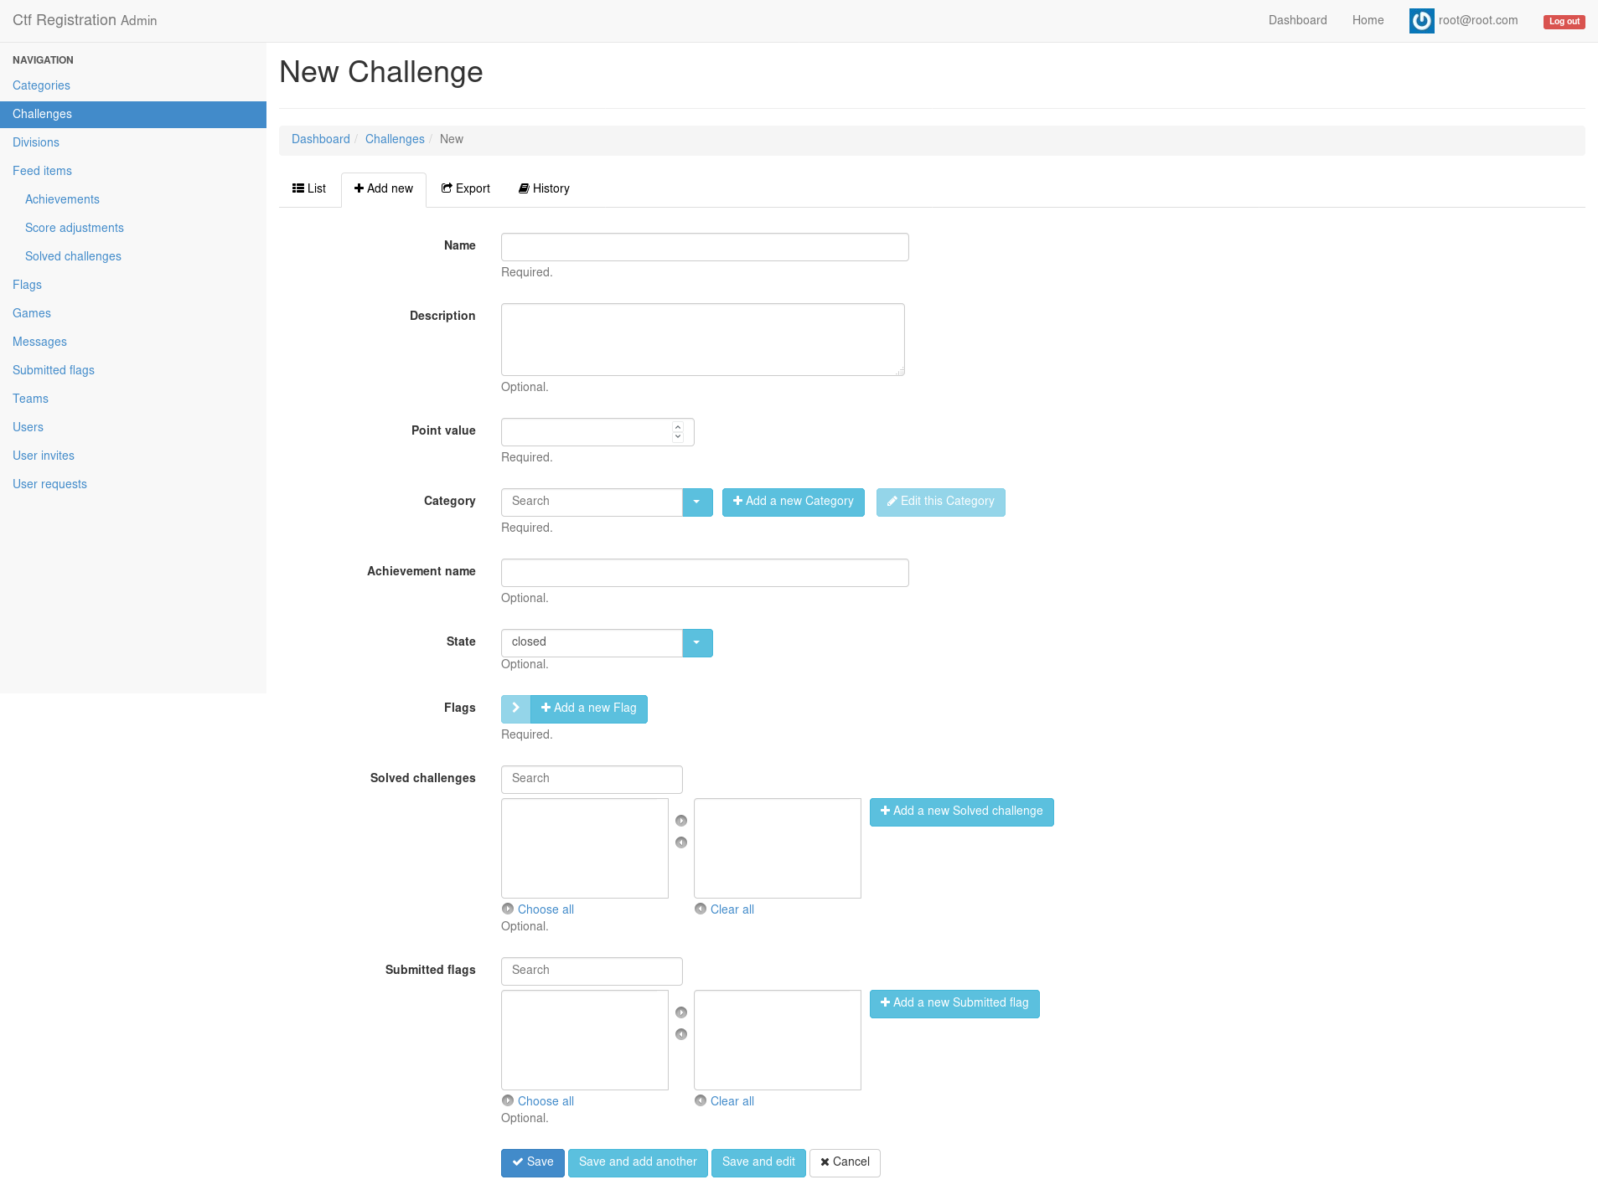Open the Category dropdown arrow
This screenshot has width=1598, height=1190.
[x=697, y=502]
